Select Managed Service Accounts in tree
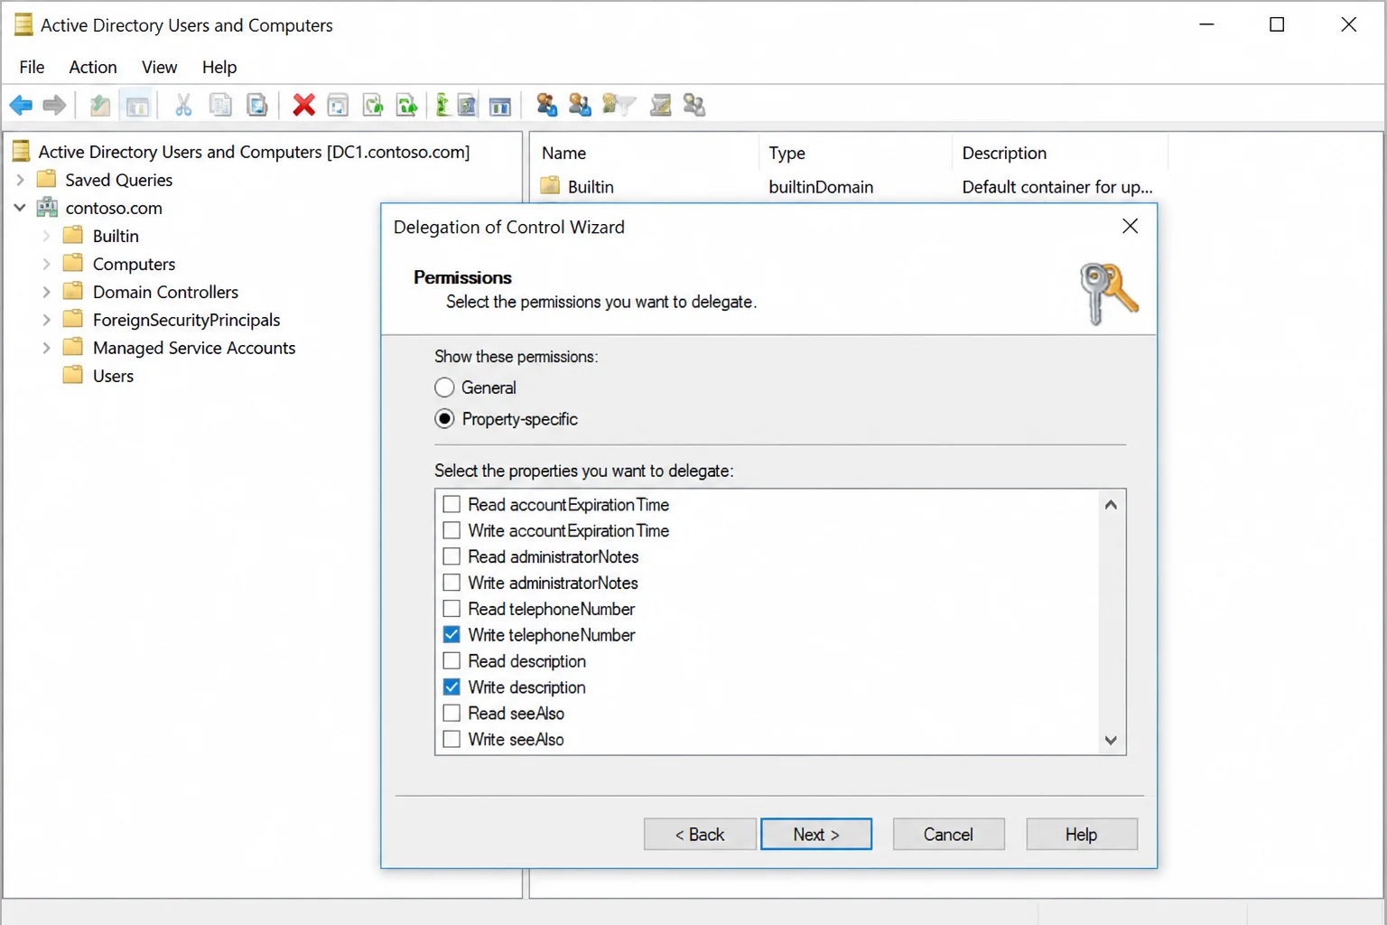Image resolution: width=1387 pixels, height=925 pixels. [x=194, y=348]
